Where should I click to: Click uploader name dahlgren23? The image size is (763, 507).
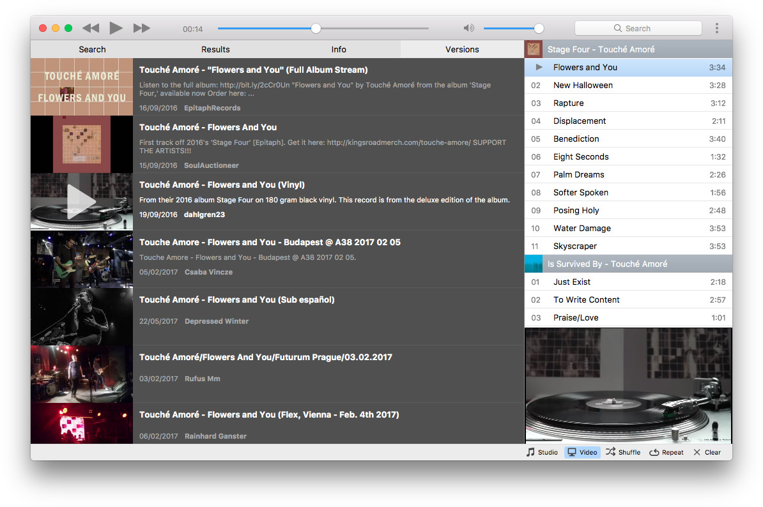pos(204,215)
